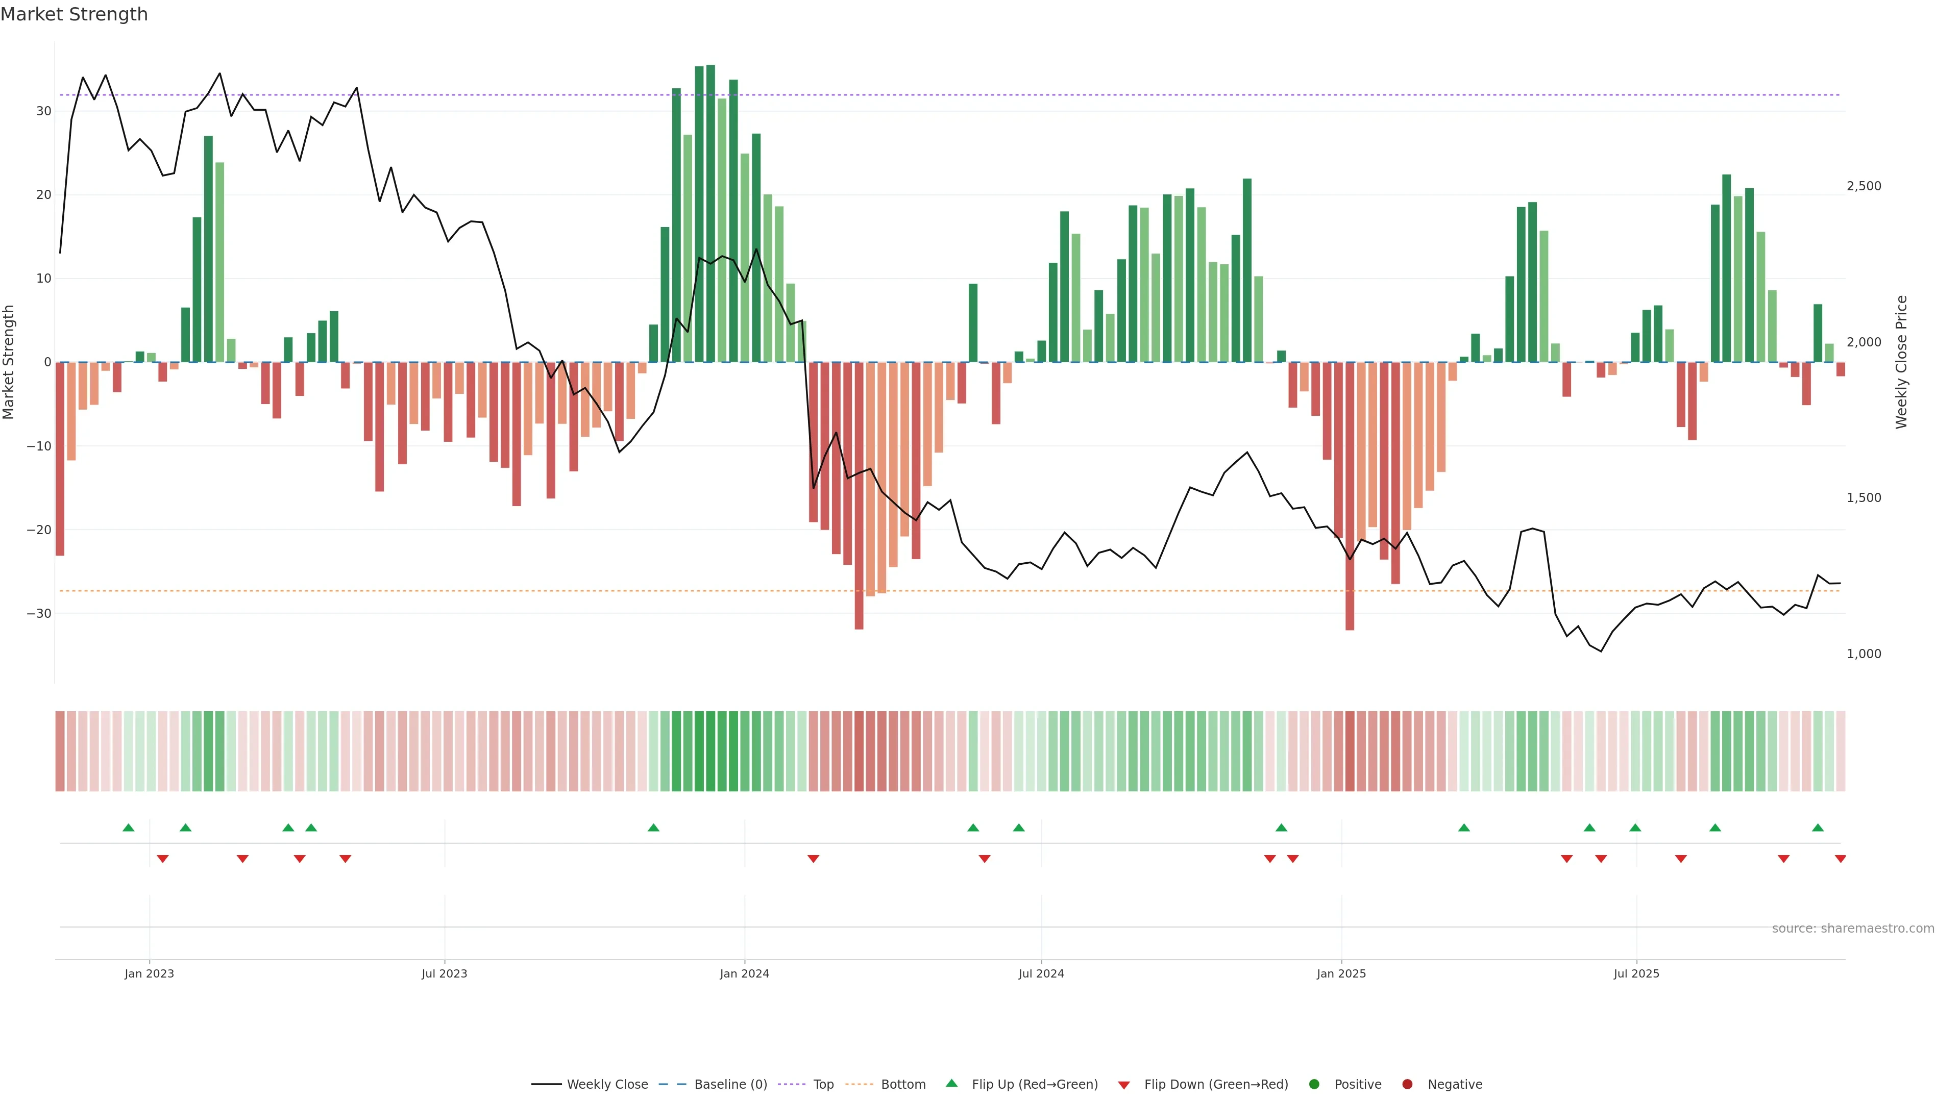Click the Jul 2023 x-axis label
This screenshot has height=1102, width=1960.
pos(445,973)
